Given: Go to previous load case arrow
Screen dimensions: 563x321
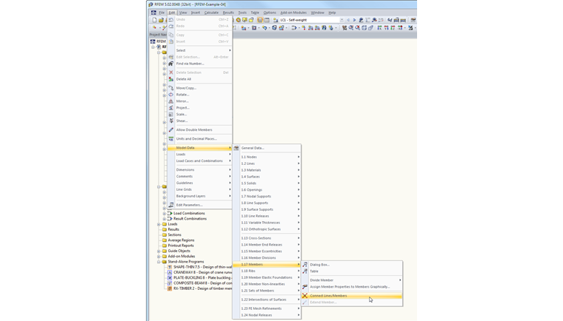Looking at the screenshot, I should [348, 20].
